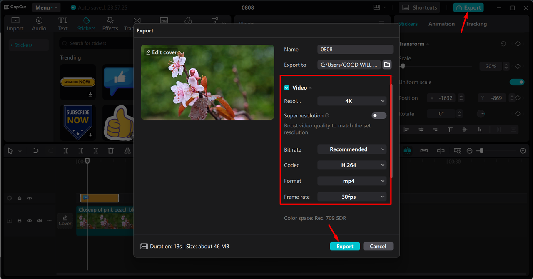Viewport: 533px width, 279px height.
Task: Click the timeline zoom slider handle
Action: [x=481, y=151]
